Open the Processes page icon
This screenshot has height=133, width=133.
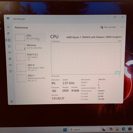point(9,34)
